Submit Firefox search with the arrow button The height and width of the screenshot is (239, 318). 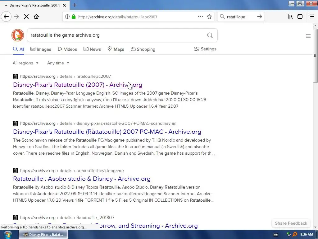pyautogui.click(x=259, y=17)
